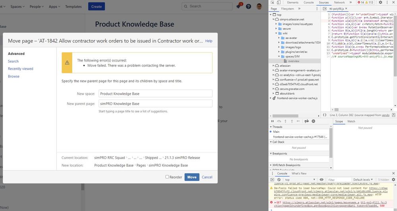Open the Sources navigator three-dot menu

coord(317,9)
